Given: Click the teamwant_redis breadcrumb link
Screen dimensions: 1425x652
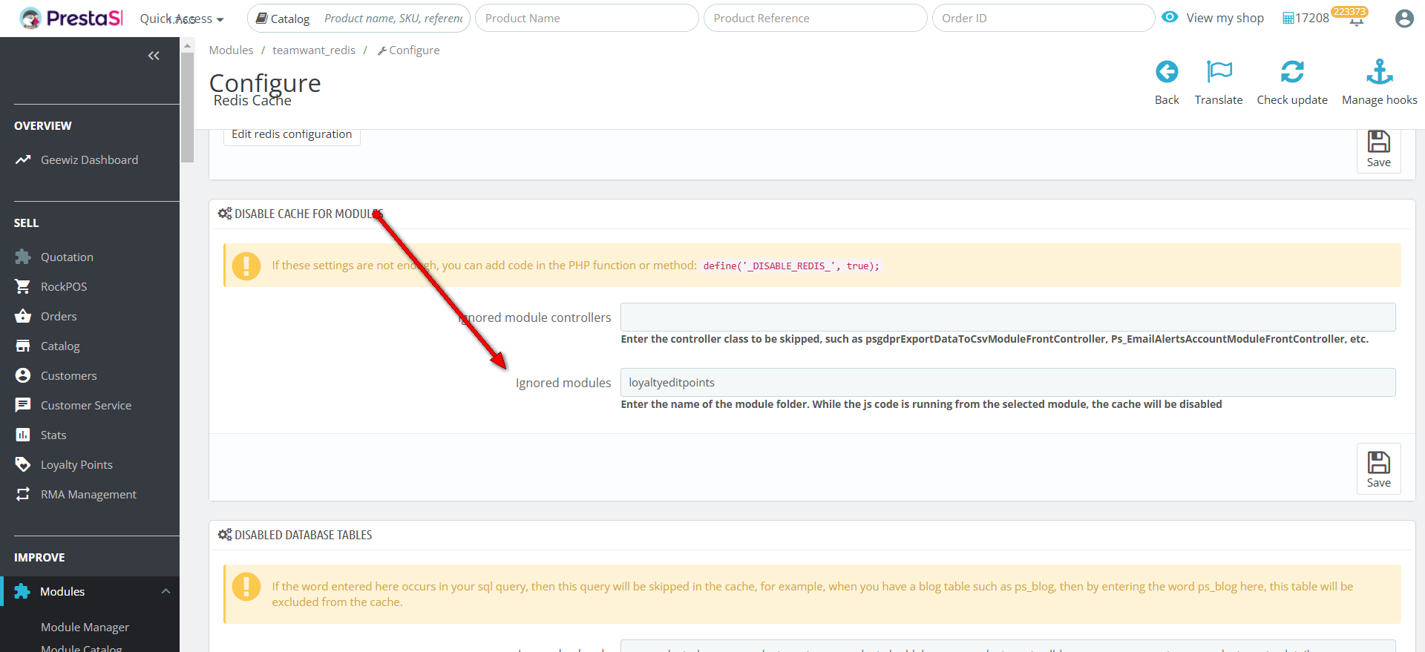Looking at the screenshot, I should pos(314,50).
